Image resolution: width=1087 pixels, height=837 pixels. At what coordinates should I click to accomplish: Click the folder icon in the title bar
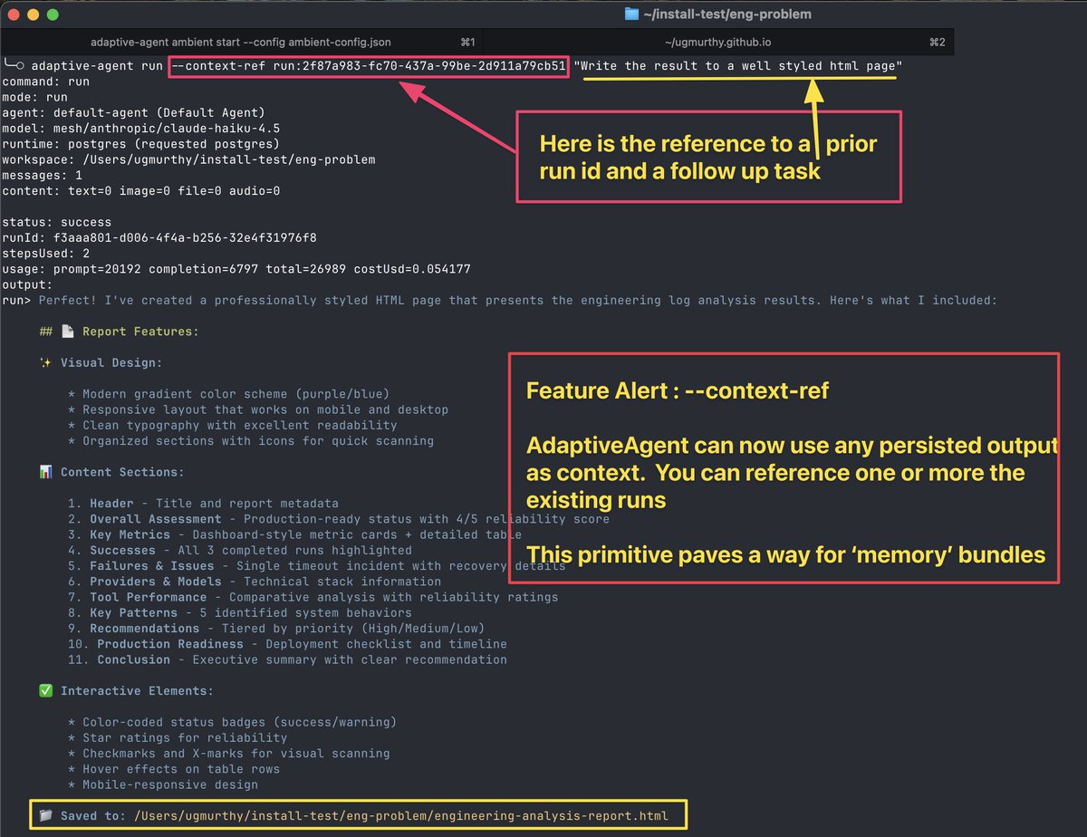(632, 14)
